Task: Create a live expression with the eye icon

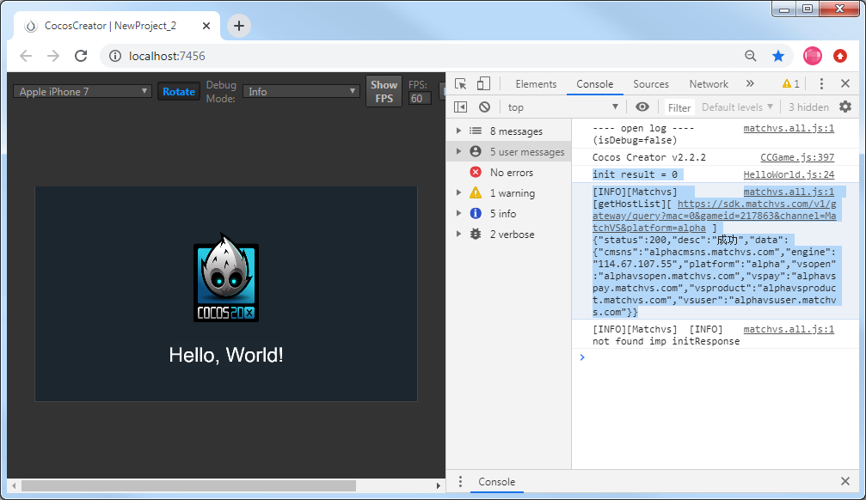Action: click(642, 107)
